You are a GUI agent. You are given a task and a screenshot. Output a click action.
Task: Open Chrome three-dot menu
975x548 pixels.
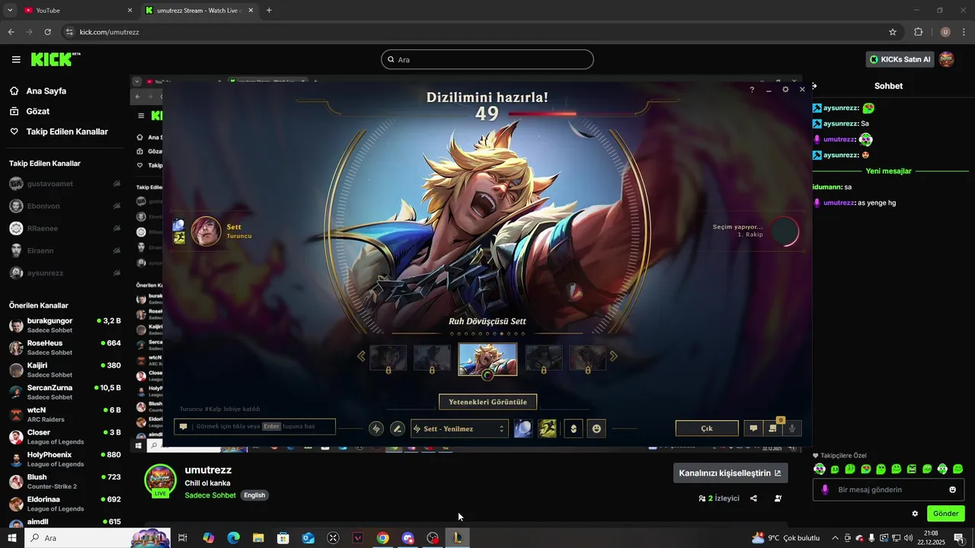[x=964, y=32]
